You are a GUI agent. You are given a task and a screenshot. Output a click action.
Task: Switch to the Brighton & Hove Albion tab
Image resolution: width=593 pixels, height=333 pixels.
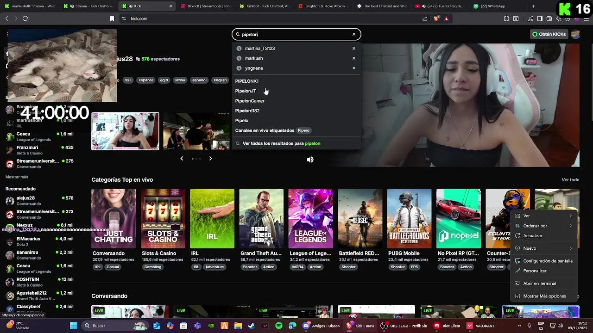[322, 6]
